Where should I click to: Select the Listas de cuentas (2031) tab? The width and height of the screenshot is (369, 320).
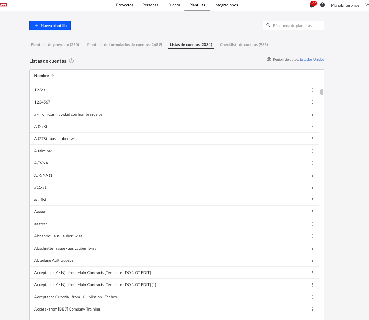191,45
